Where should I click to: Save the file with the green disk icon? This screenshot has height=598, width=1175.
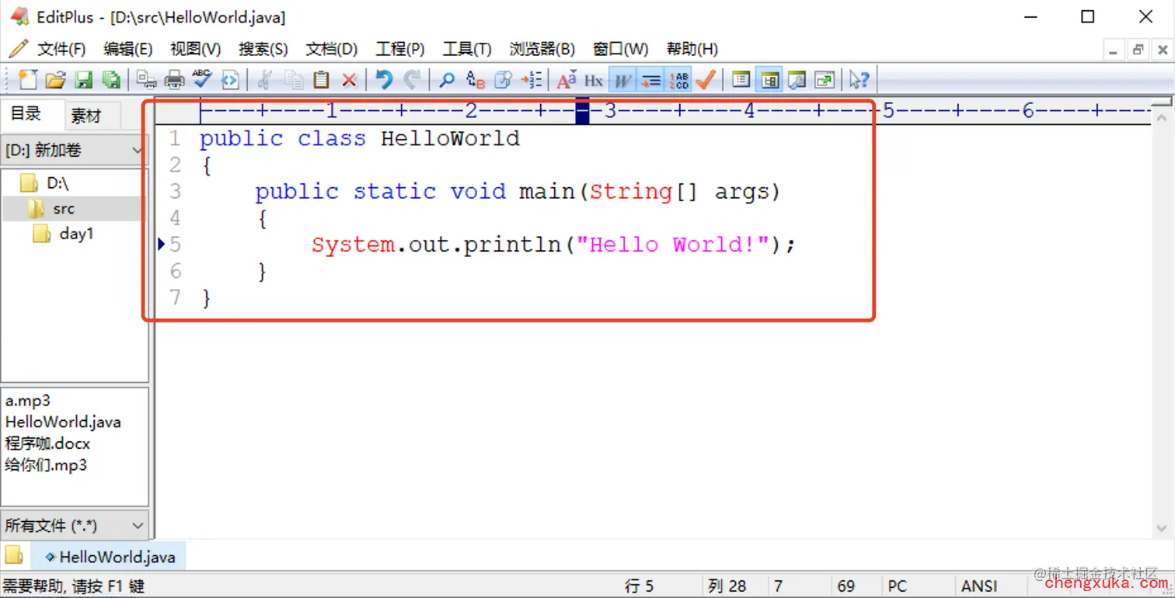[83, 79]
